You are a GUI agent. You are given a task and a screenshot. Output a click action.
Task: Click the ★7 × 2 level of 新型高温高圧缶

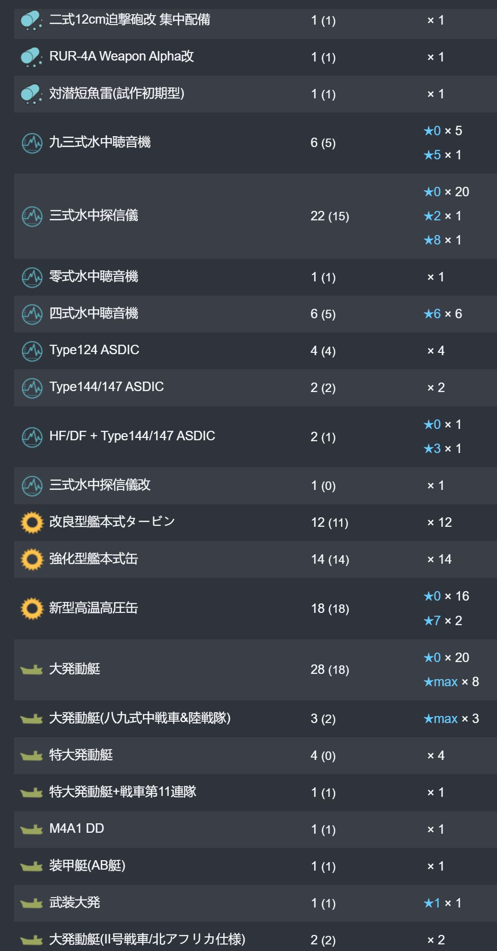(442, 621)
